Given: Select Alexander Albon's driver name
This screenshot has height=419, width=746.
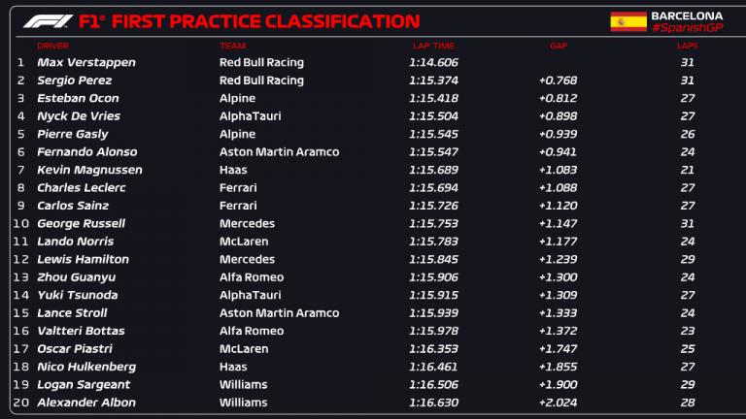Looking at the screenshot, I should coord(86,403).
